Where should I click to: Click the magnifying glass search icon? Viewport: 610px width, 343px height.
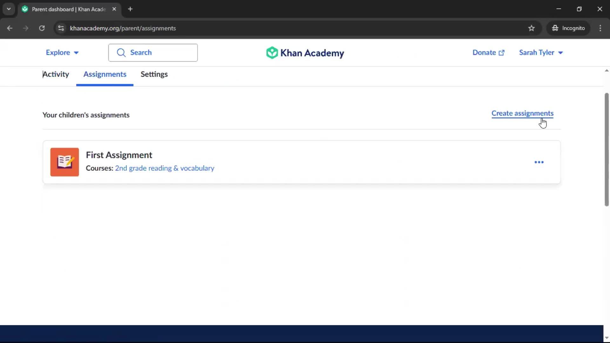pos(121,53)
